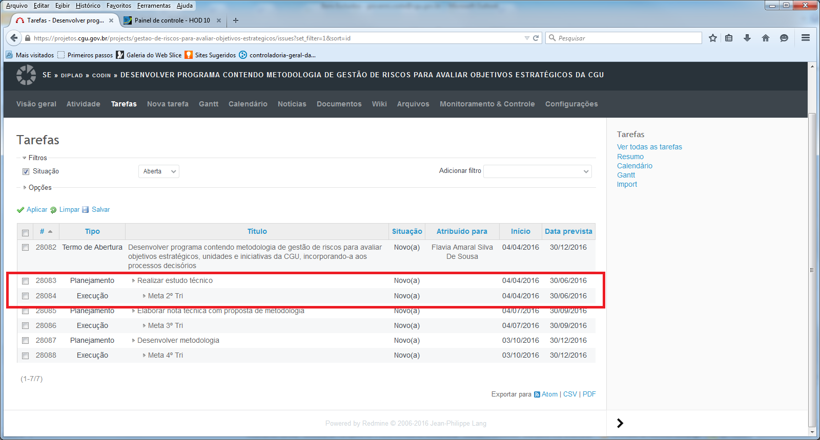Click the Aplicar filter link
Screen dimensions: 820x440
(x=36, y=210)
